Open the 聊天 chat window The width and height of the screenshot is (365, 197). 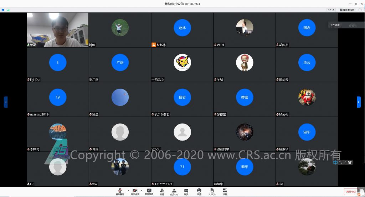(x=186, y=192)
